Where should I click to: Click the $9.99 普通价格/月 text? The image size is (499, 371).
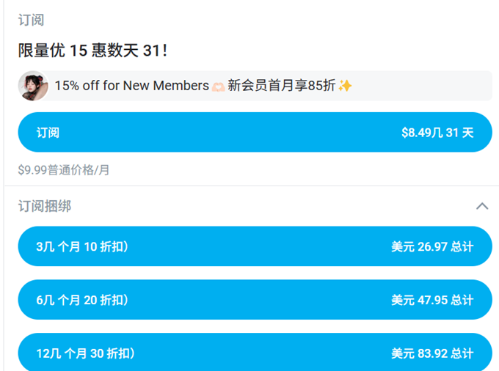click(x=64, y=170)
